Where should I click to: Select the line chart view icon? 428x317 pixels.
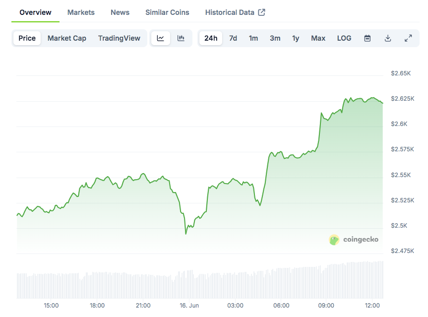(x=160, y=38)
